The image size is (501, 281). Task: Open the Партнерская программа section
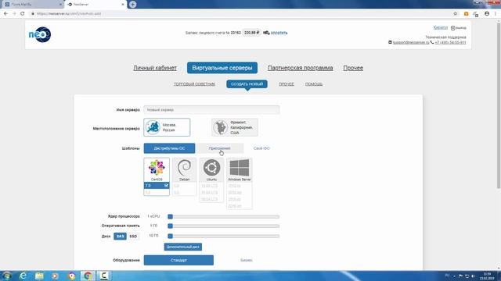[x=301, y=68]
